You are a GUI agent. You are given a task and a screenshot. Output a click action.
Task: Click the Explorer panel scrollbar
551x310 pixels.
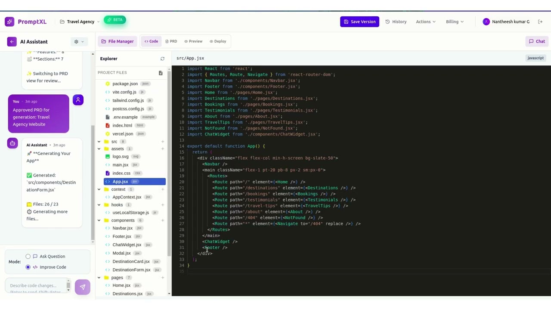click(169, 164)
